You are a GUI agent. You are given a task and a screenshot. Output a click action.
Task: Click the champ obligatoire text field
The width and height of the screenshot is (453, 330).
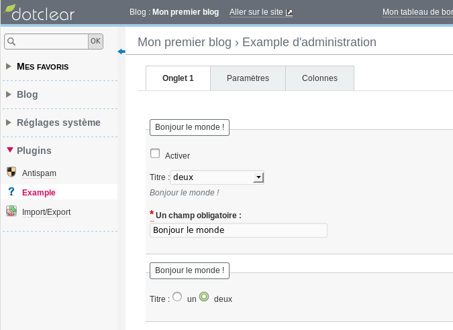click(x=238, y=230)
